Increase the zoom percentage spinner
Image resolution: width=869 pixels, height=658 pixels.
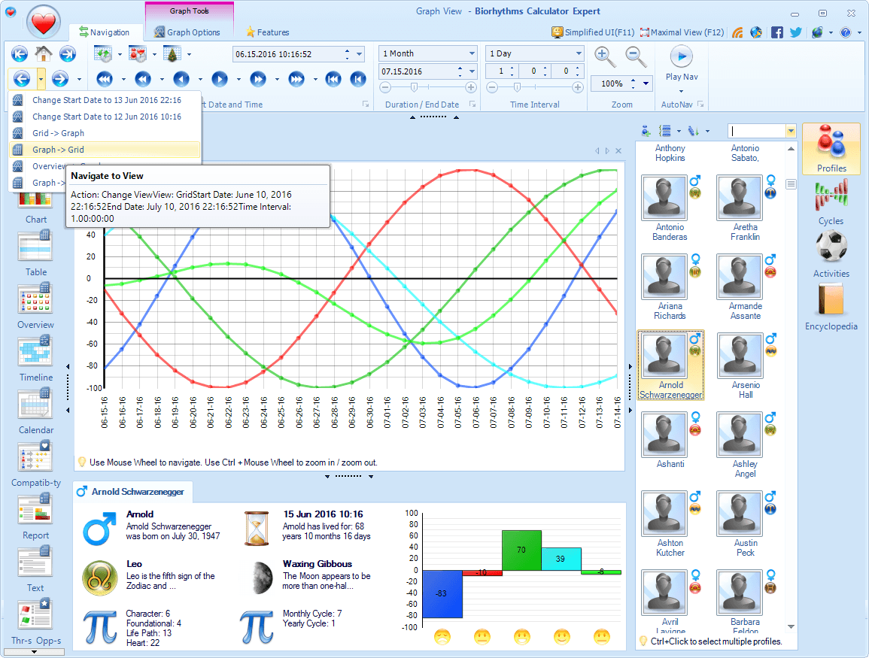[x=633, y=81]
